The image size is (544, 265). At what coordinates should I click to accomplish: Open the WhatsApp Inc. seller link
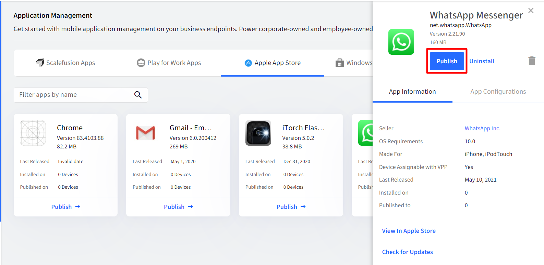tap(482, 128)
